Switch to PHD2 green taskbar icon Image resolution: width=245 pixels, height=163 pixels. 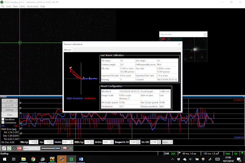[x=72, y=159]
